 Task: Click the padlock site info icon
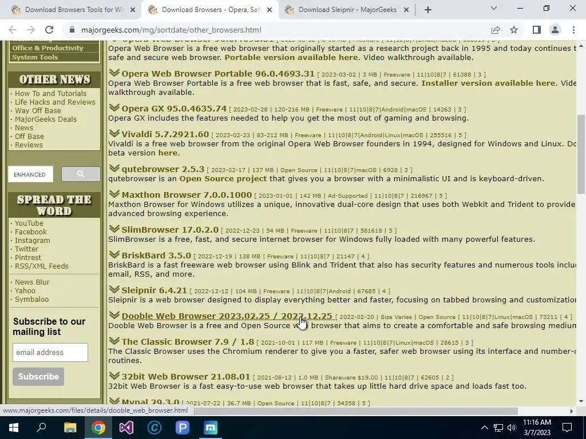pyautogui.click(x=73, y=30)
